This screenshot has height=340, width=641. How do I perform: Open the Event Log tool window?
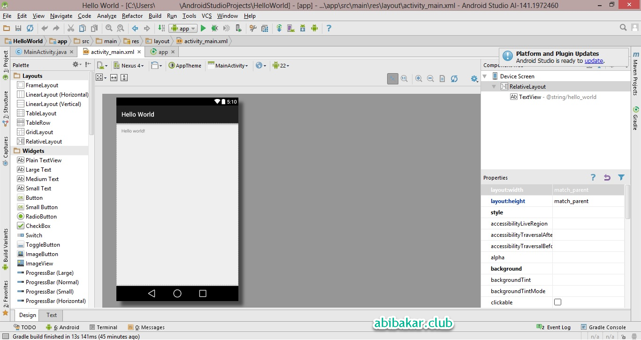coord(554,327)
